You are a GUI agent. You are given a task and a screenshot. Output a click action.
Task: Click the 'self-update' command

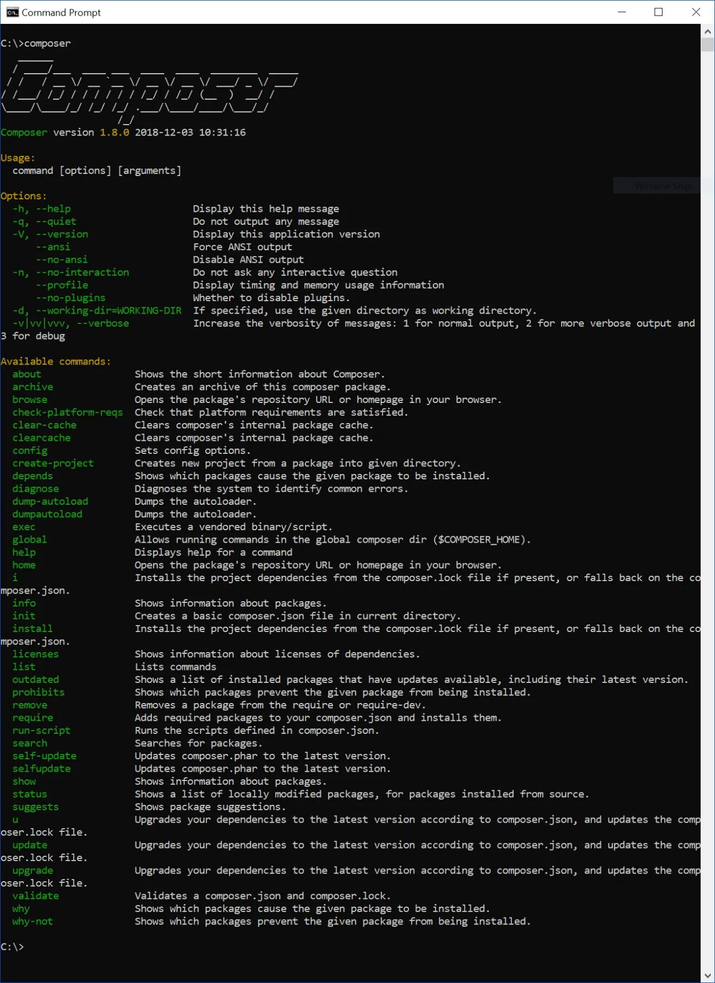pos(44,756)
